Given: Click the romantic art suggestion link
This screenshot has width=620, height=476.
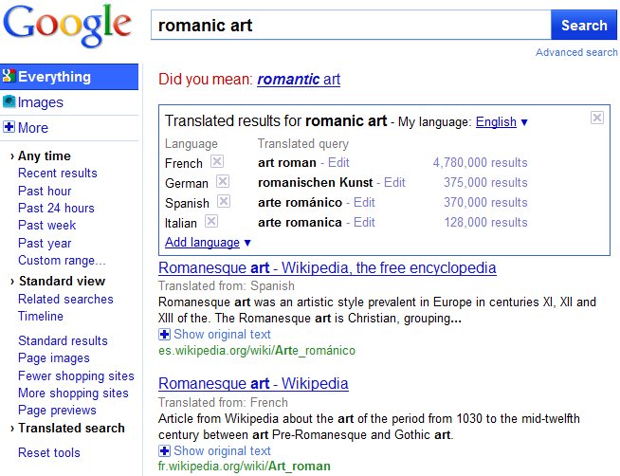Looking at the screenshot, I should coord(299,80).
